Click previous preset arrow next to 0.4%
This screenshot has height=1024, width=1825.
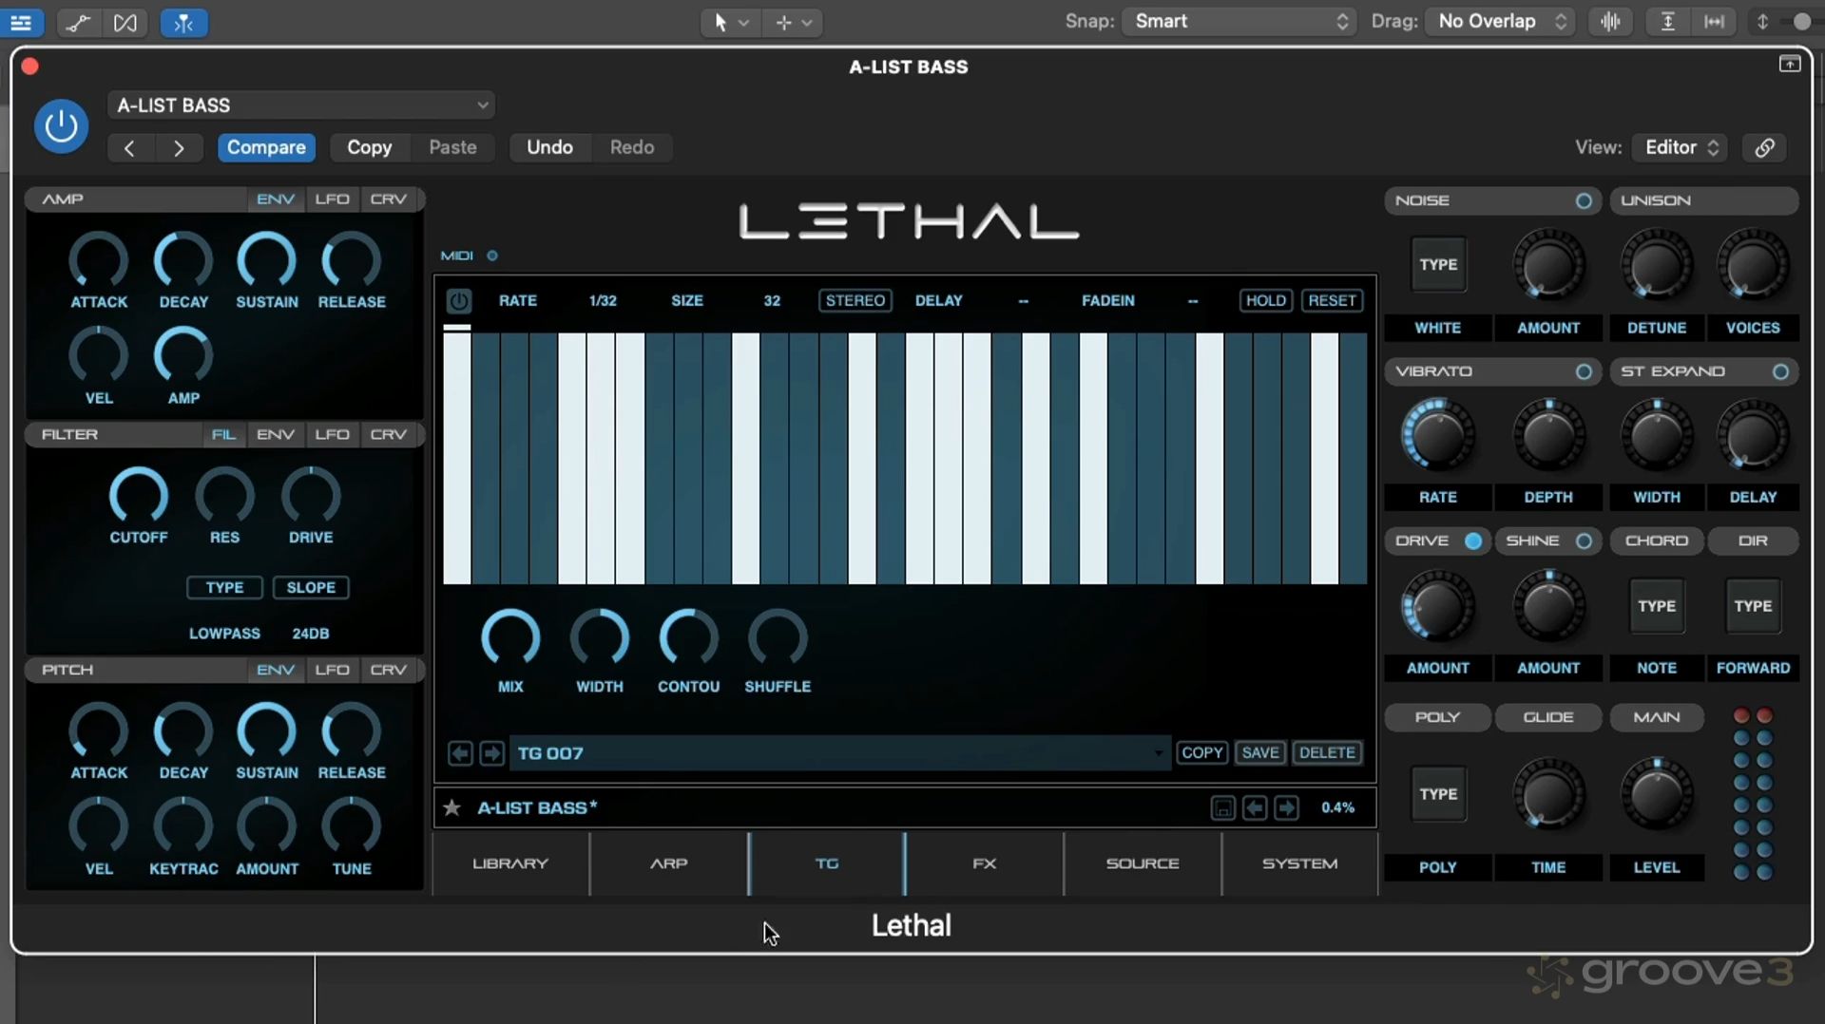coord(1255,807)
